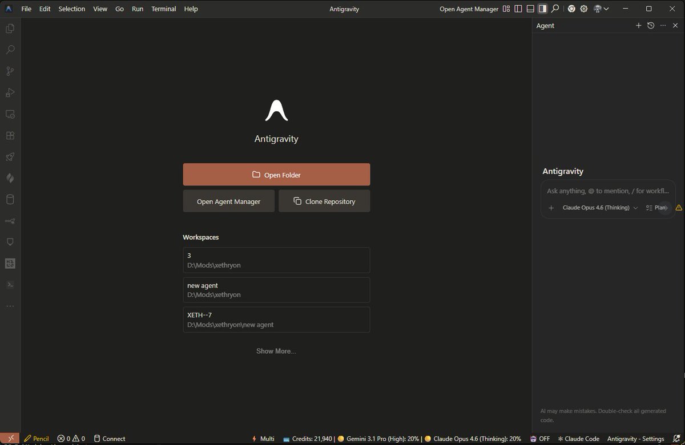685x445 pixels.
Task: Click Connect database in status bar
Action: coord(110,439)
